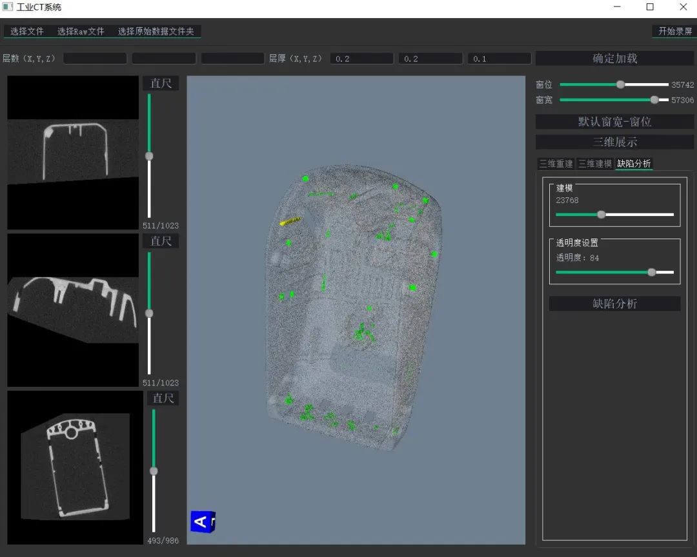Click the 透明度 slider handle

(x=651, y=272)
